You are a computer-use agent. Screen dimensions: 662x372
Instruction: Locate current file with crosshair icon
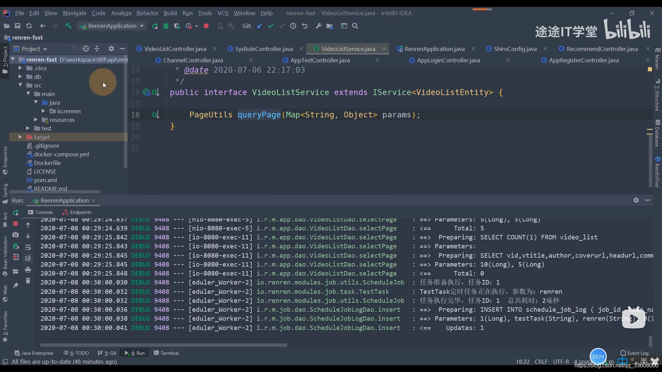tap(86, 49)
